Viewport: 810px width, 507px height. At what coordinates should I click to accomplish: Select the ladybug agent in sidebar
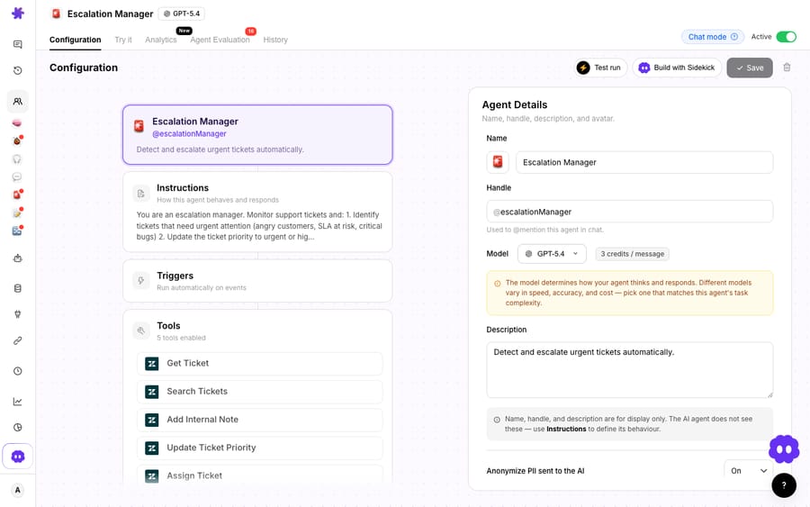point(17,140)
